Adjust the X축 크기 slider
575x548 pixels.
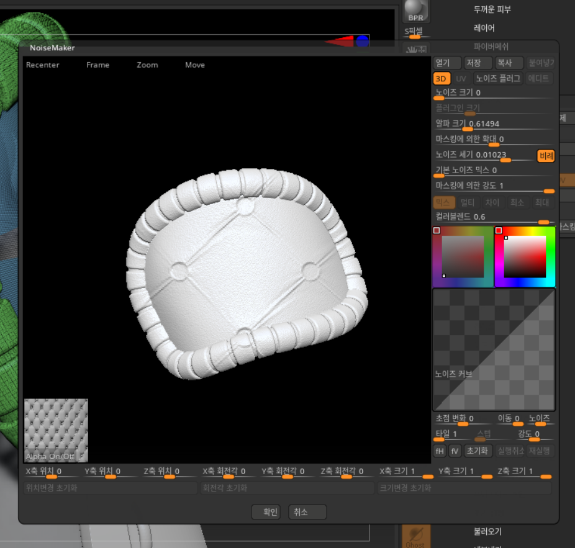[x=405, y=472]
